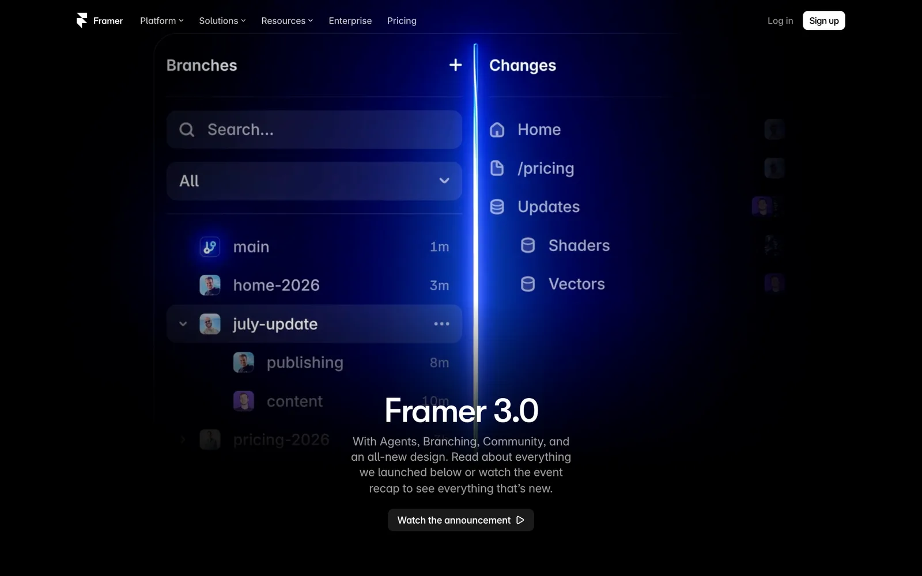Click the avatar at the end of the Updates row
The height and width of the screenshot is (576, 922).
[762, 206]
